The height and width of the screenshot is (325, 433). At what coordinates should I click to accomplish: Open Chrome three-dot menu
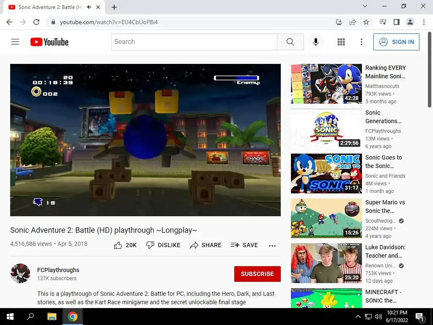point(424,22)
